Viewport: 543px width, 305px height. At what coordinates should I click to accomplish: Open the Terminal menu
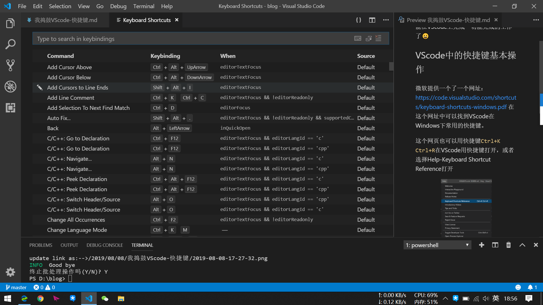pyautogui.click(x=144, y=6)
